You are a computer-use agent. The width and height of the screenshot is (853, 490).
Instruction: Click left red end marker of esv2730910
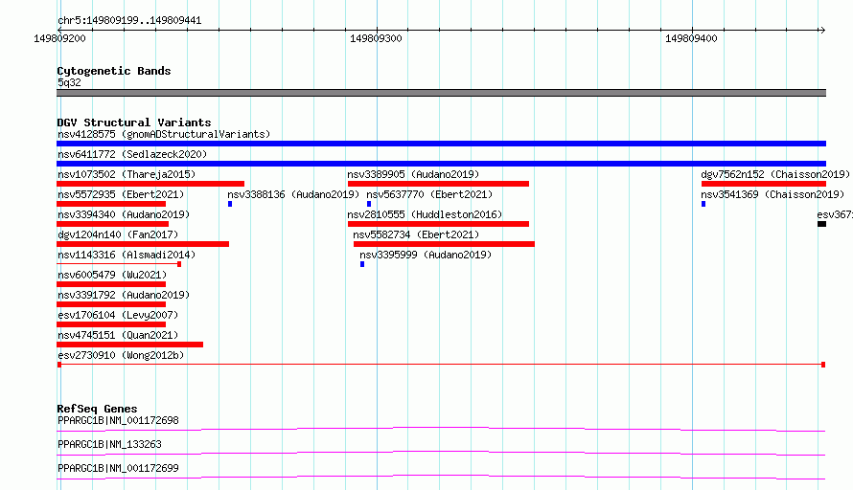tap(59, 365)
